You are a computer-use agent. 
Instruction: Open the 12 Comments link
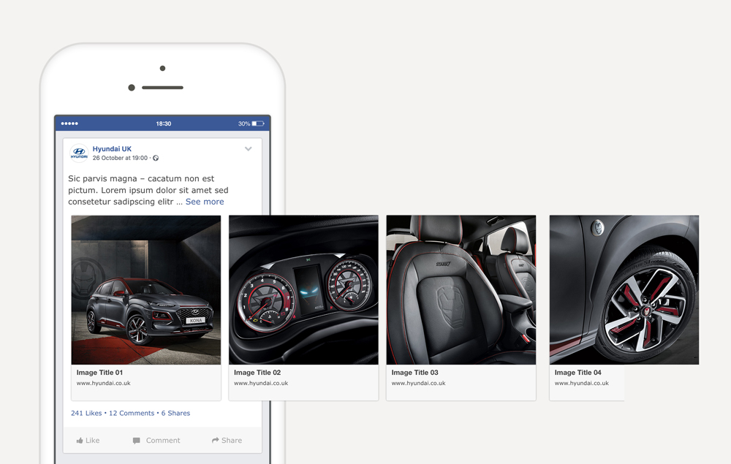pyautogui.click(x=132, y=414)
